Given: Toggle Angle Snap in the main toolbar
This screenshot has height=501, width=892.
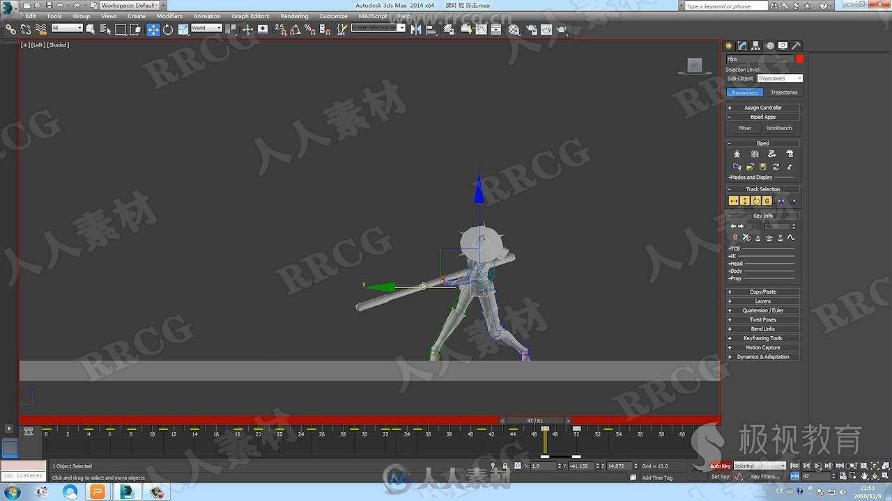Looking at the screenshot, I should click(x=295, y=29).
